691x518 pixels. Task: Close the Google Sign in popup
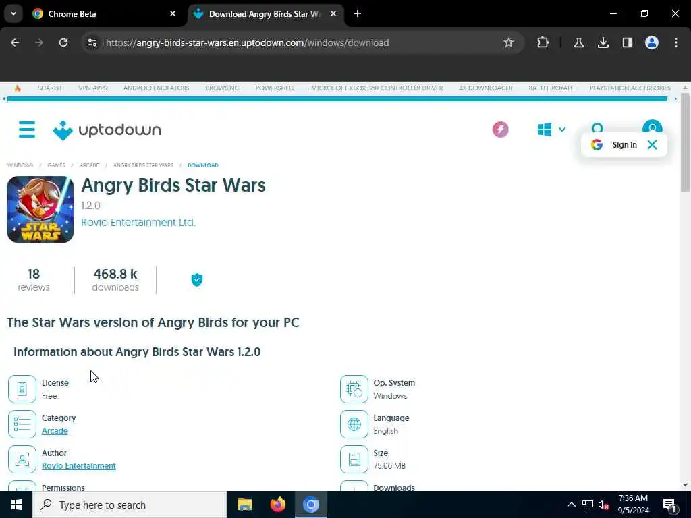click(652, 145)
